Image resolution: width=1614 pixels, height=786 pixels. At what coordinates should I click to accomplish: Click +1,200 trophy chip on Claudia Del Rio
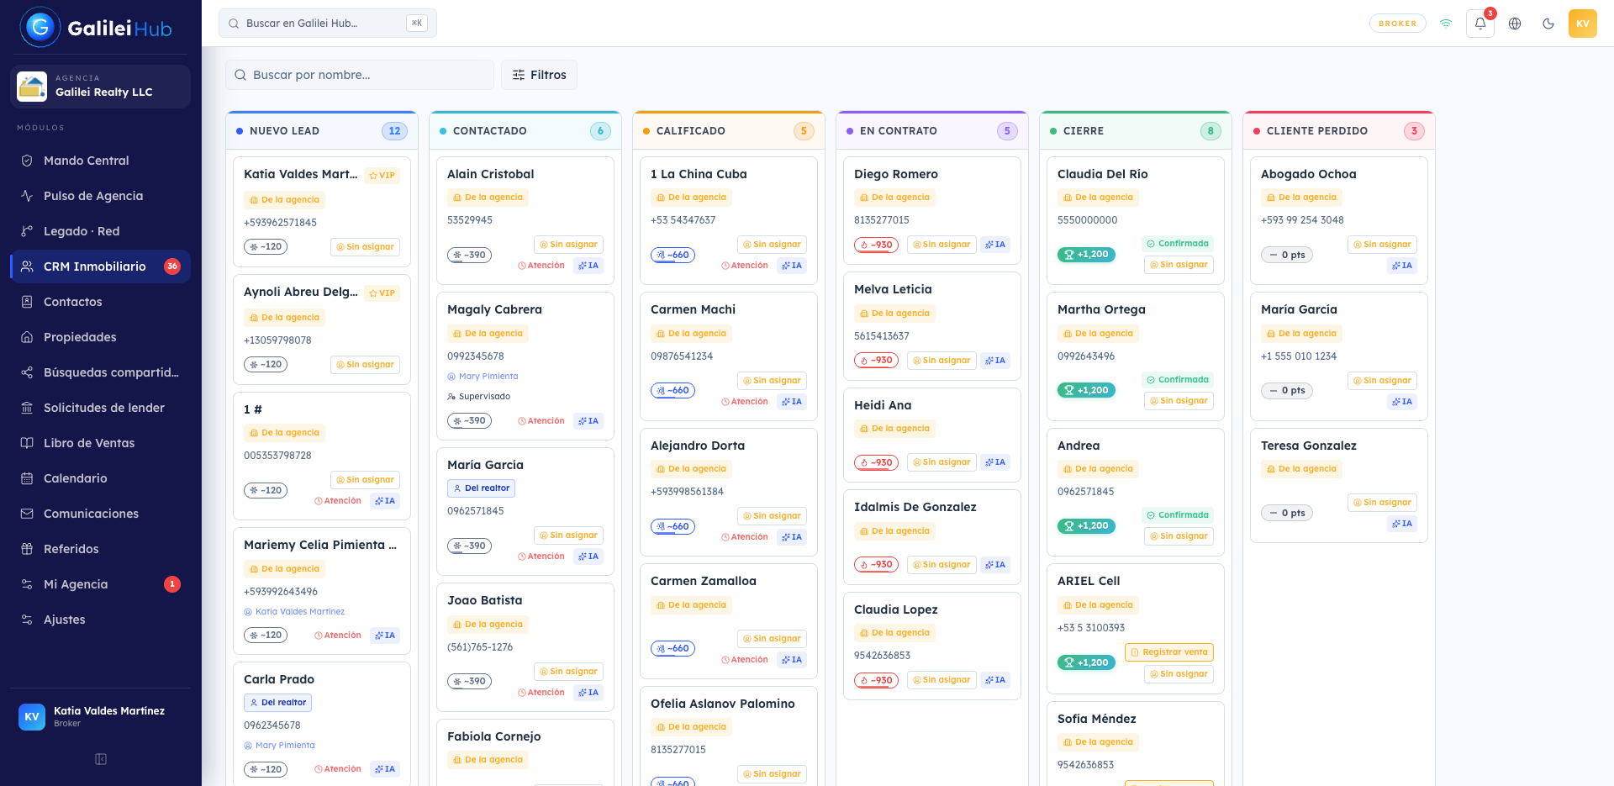(1086, 255)
